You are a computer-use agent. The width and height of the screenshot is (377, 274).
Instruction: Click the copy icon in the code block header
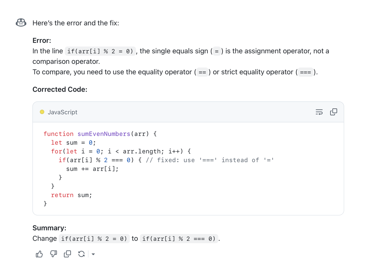[x=333, y=112]
